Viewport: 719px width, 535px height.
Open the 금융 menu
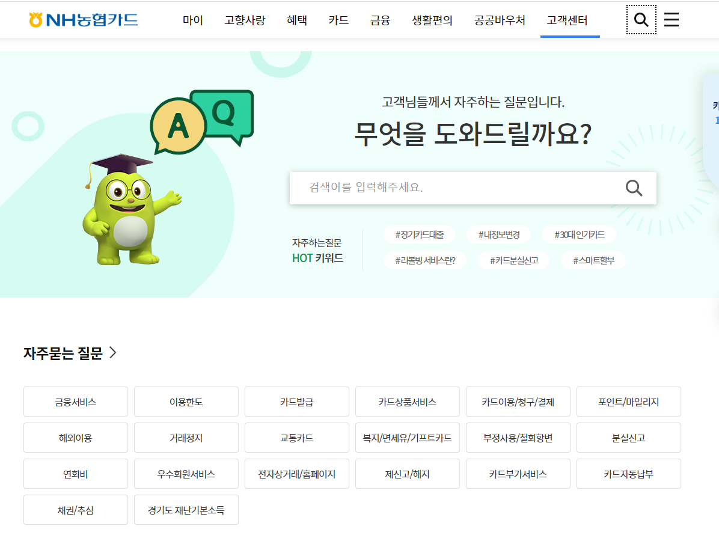380,20
